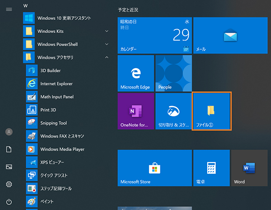
Task: Click the Power button icon
Action: click(9, 202)
